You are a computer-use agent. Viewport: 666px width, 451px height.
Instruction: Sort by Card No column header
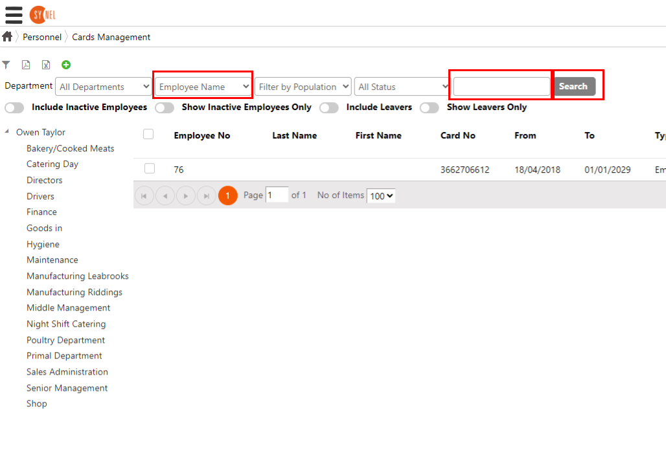click(458, 135)
